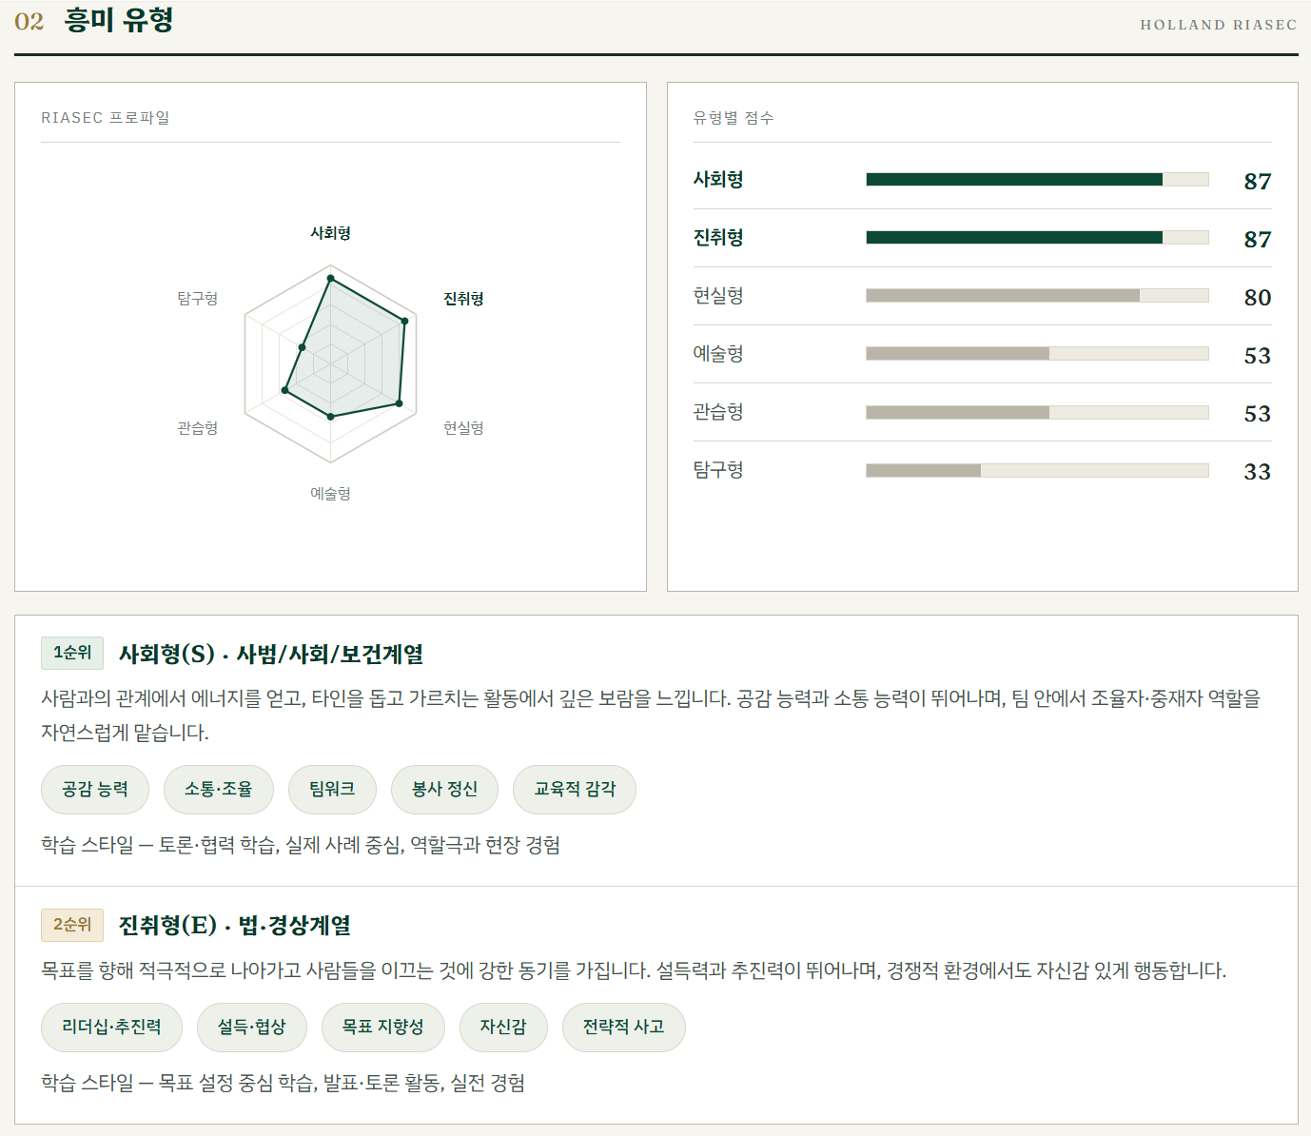This screenshot has width=1311, height=1136.
Task: Click heading 사회형(S) · 사범/사회/보건계열
Action: click(x=271, y=655)
